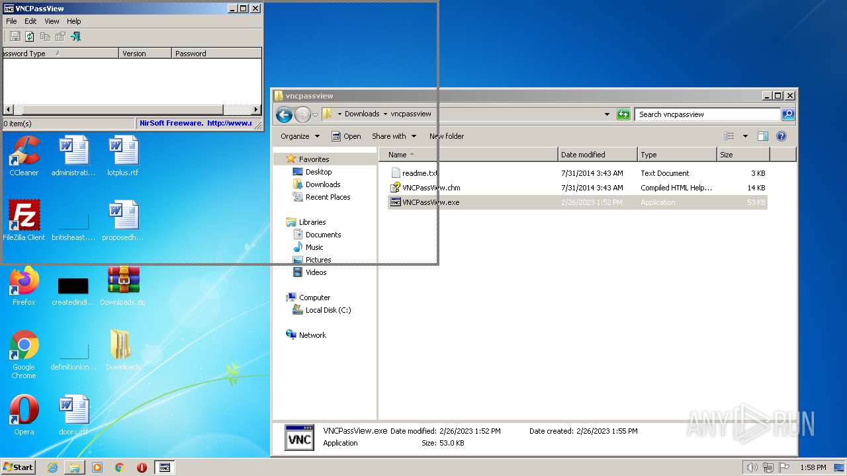Click the Explorer forward arrow button

[302, 114]
